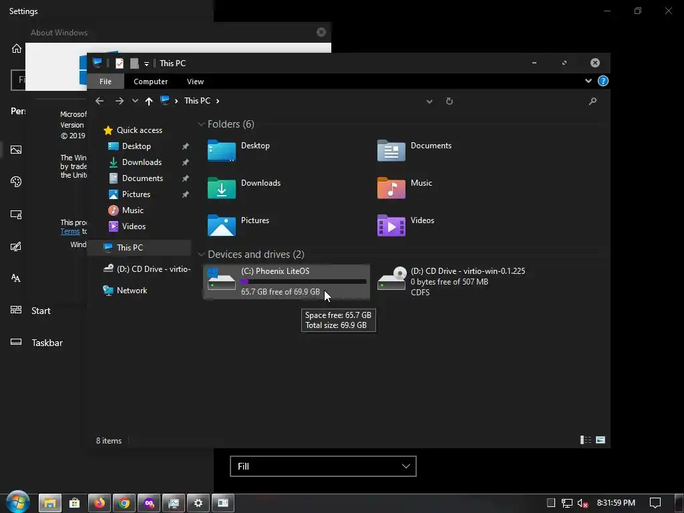
Task: Open Fonts icon in Settings sidebar
Action: click(16, 279)
